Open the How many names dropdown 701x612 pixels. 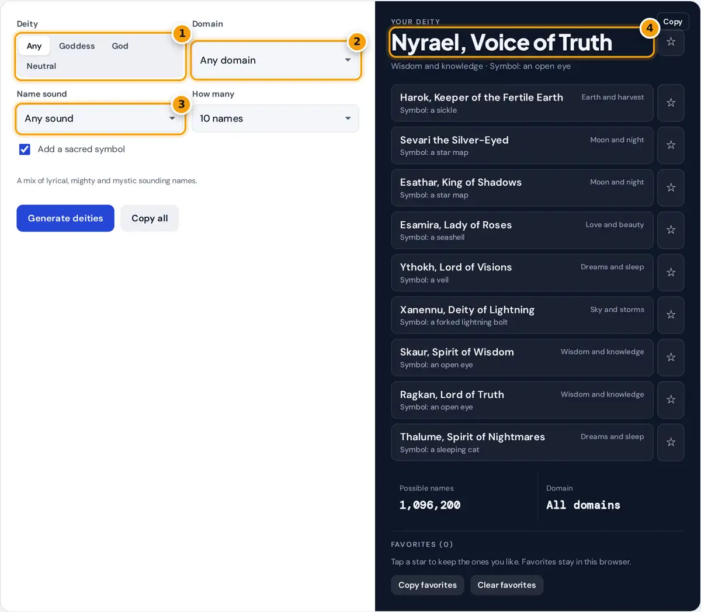coord(276,119)
